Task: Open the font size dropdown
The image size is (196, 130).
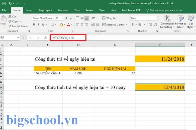Action: 62,18
